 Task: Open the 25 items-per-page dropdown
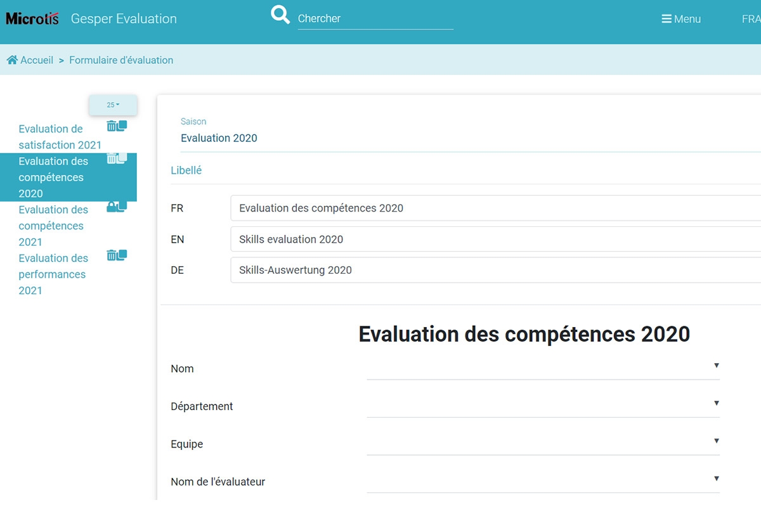pyautogui.click(x=113, y=105)
